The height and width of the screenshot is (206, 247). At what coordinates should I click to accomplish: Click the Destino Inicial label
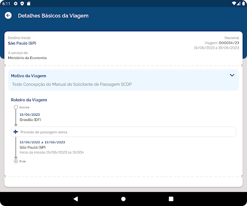(19, 38)
